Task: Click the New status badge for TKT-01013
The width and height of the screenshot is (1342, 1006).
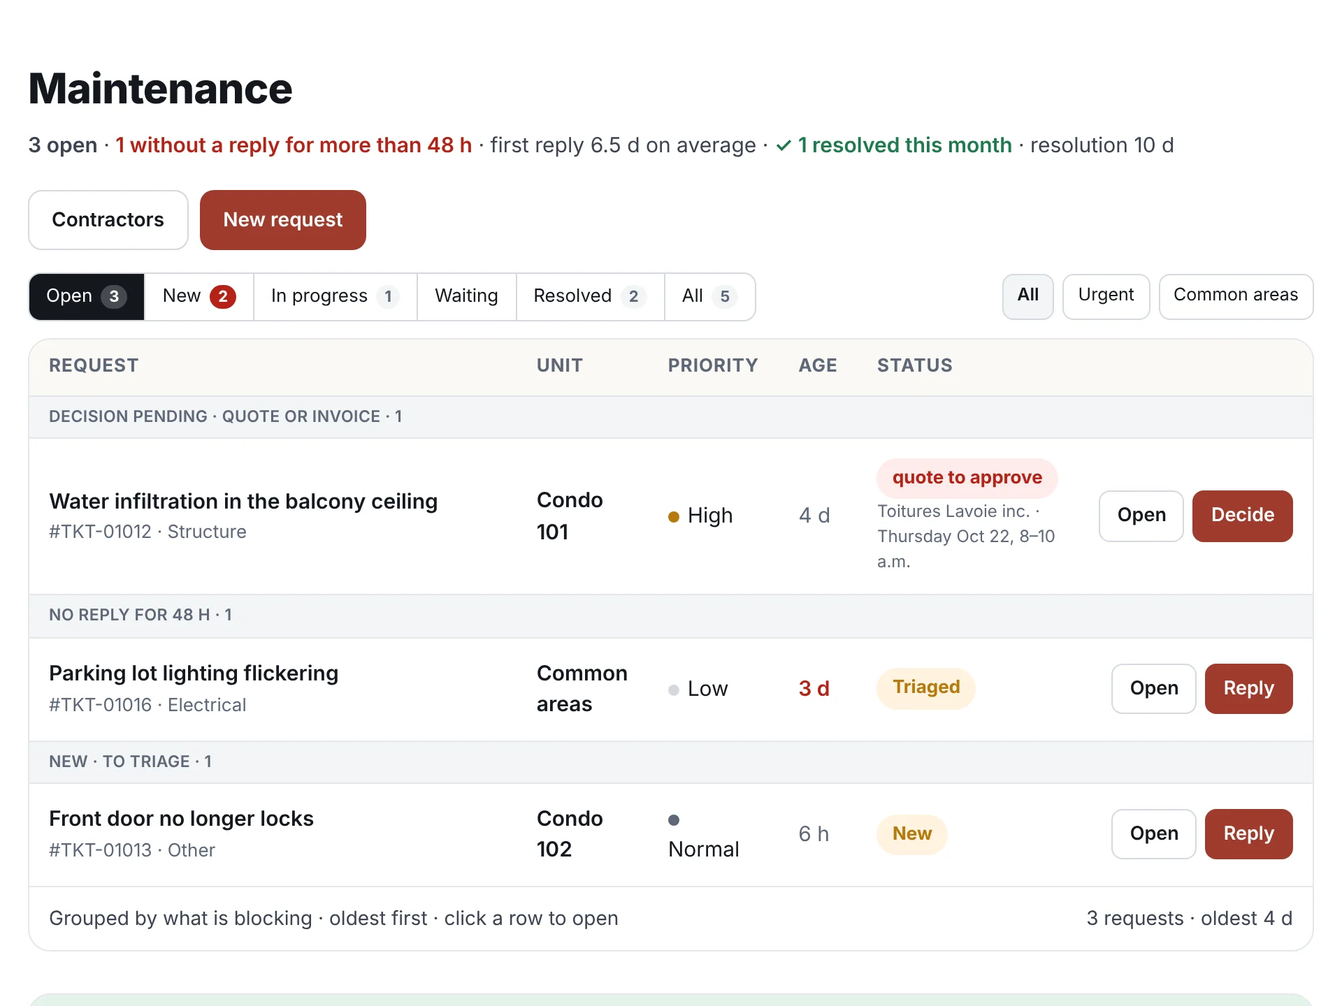Action: pos(911,834)
